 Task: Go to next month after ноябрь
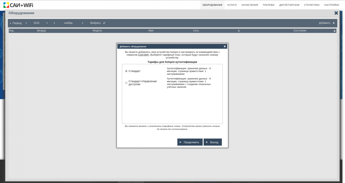[83, 23]
